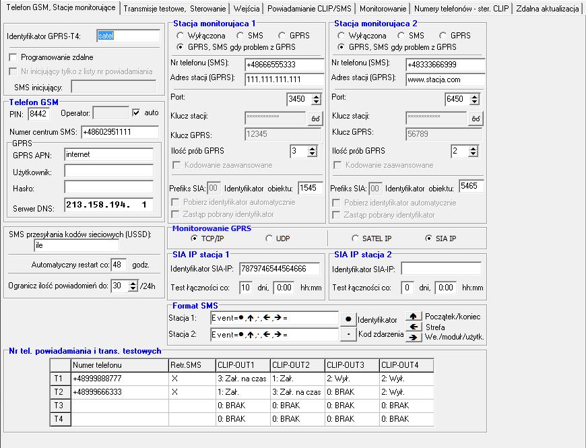The width and height of the screenshot is (586, 448).
Task: Select Wyłączona for Stacja monitorująca 2
Action: (341, 36)
